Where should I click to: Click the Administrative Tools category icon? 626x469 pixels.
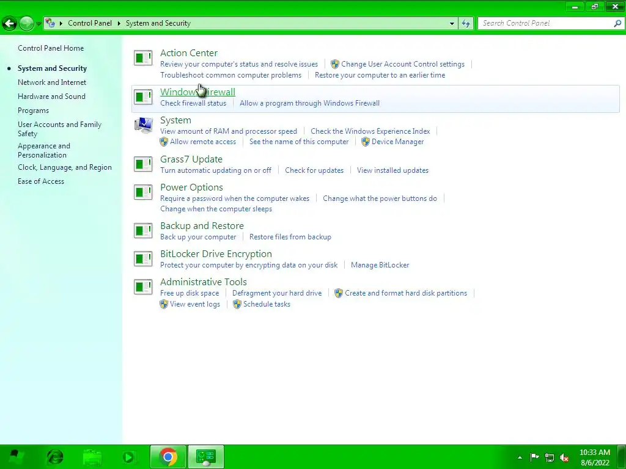coord(143,287)
